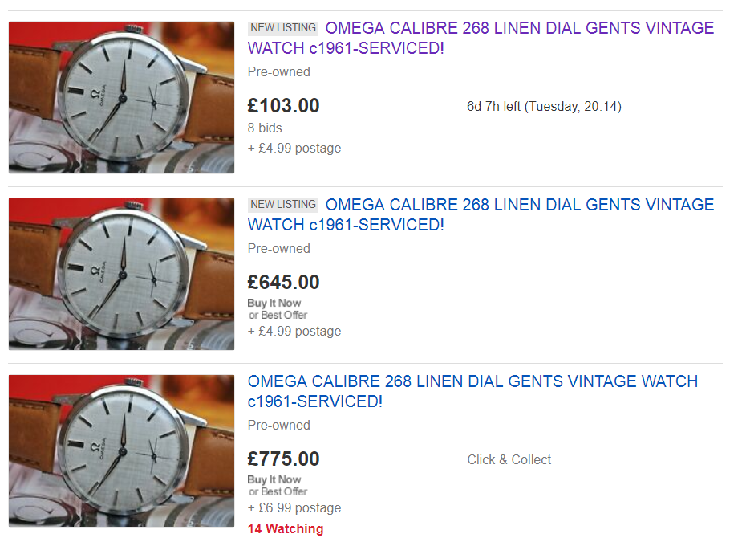Open the £103.00 auction watch thumbnail
The image size is (738, 538).
coord(121,97)
